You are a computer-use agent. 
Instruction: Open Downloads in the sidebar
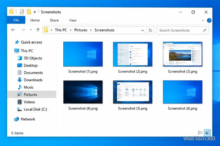click(x=30, y=80)
